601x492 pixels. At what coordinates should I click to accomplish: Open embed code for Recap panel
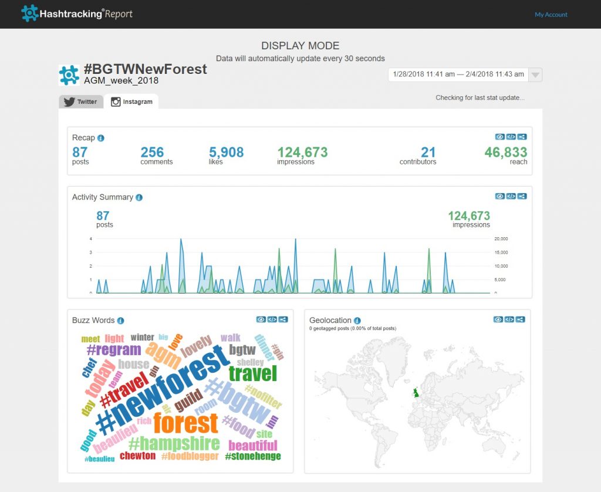[x=511, y=137]
